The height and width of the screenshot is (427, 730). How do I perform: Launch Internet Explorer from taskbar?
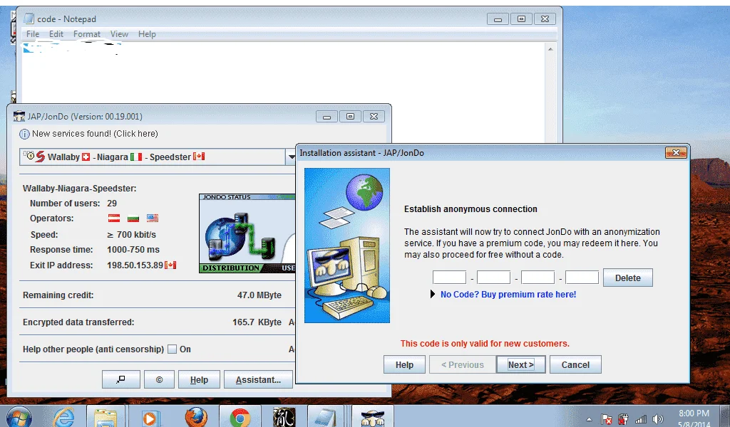[63, 417]
